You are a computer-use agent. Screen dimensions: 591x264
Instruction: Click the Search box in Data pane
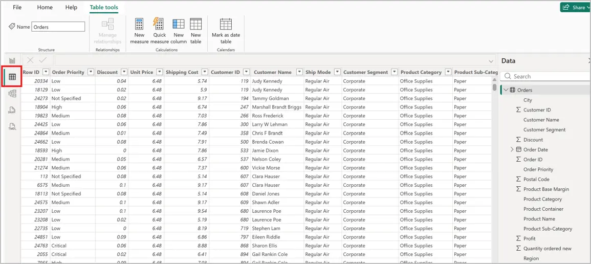click(x=545, y=76)
